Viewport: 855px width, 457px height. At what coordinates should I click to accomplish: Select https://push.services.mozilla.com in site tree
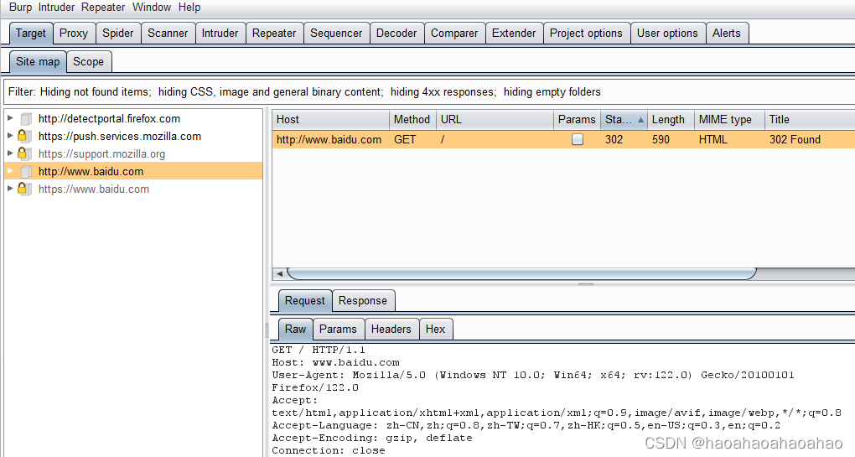(120, 137)
